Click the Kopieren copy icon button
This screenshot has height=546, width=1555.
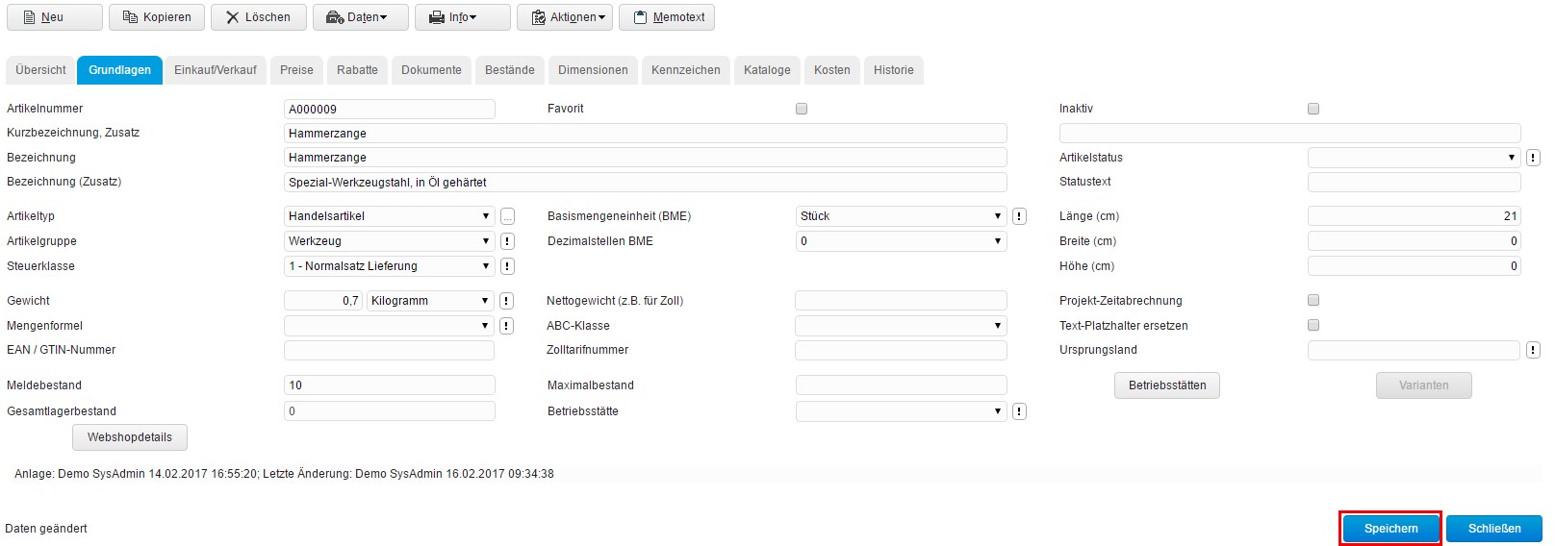157,17
